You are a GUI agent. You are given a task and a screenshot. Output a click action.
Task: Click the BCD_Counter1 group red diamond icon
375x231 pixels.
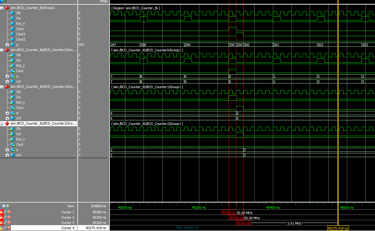7,87
